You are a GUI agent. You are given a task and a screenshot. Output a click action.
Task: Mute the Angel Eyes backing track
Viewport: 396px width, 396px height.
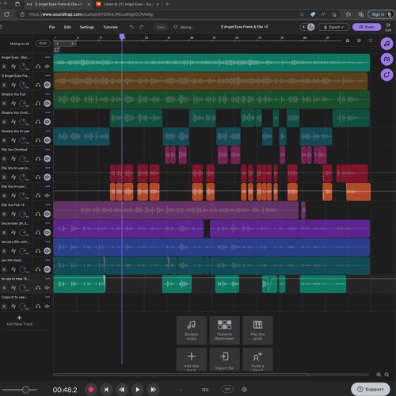click(48, 67)
